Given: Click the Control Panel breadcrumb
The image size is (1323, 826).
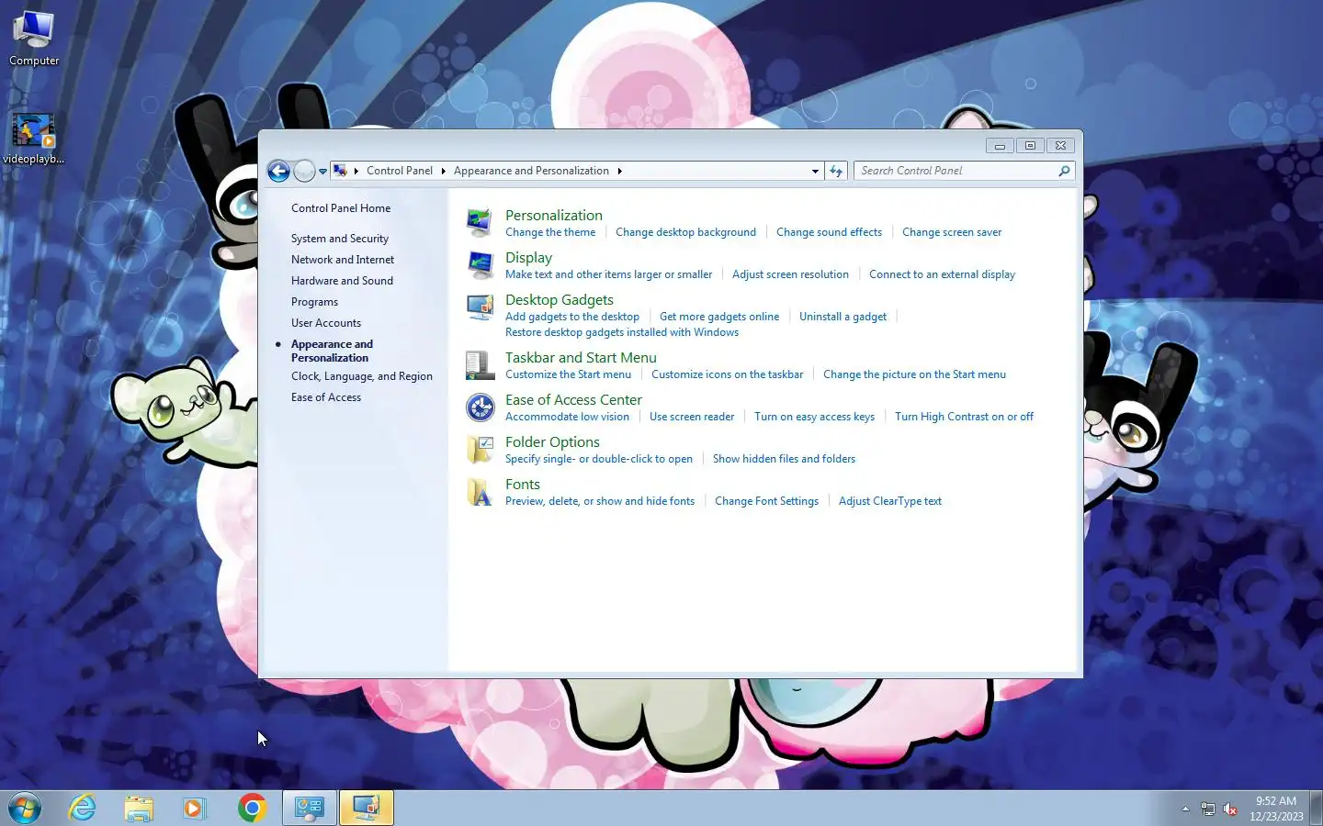Looking at the screenshot, I should coord(400,171).
